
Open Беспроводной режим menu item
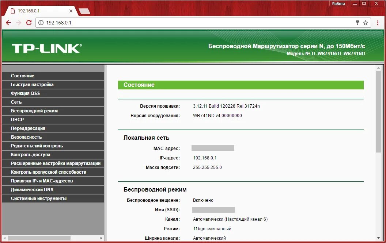[53, 111]
